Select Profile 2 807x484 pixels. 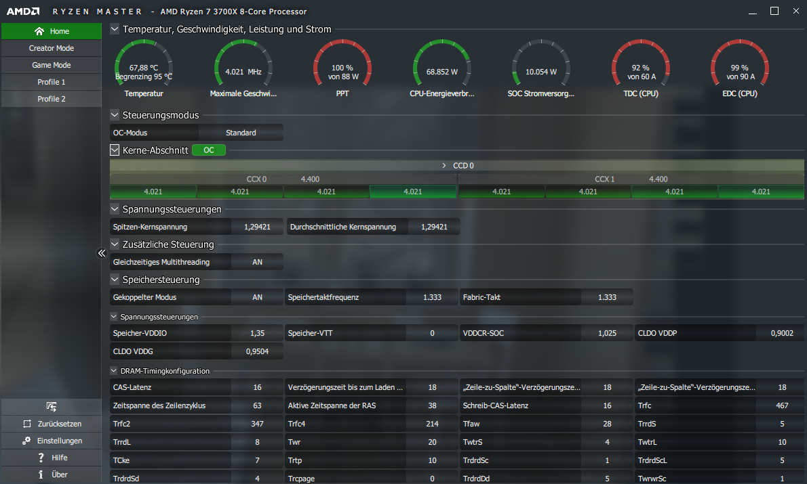point(52,99)
